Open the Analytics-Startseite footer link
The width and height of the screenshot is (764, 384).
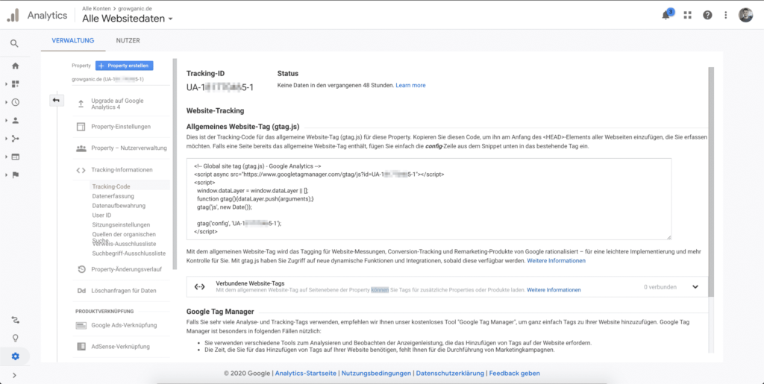[305, 374]
